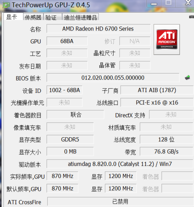The image size is (194, 207).
Task: Click the 着色器数目 field showing 联合
Action: 75,115
